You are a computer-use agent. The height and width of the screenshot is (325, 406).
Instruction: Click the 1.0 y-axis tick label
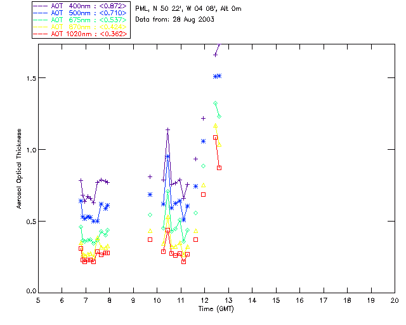31,150
